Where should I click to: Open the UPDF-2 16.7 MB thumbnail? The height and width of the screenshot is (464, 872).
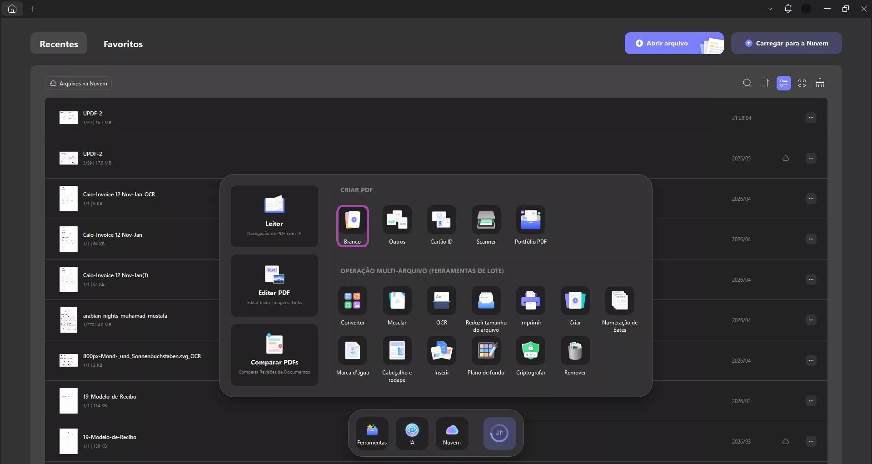coord(69,118)
